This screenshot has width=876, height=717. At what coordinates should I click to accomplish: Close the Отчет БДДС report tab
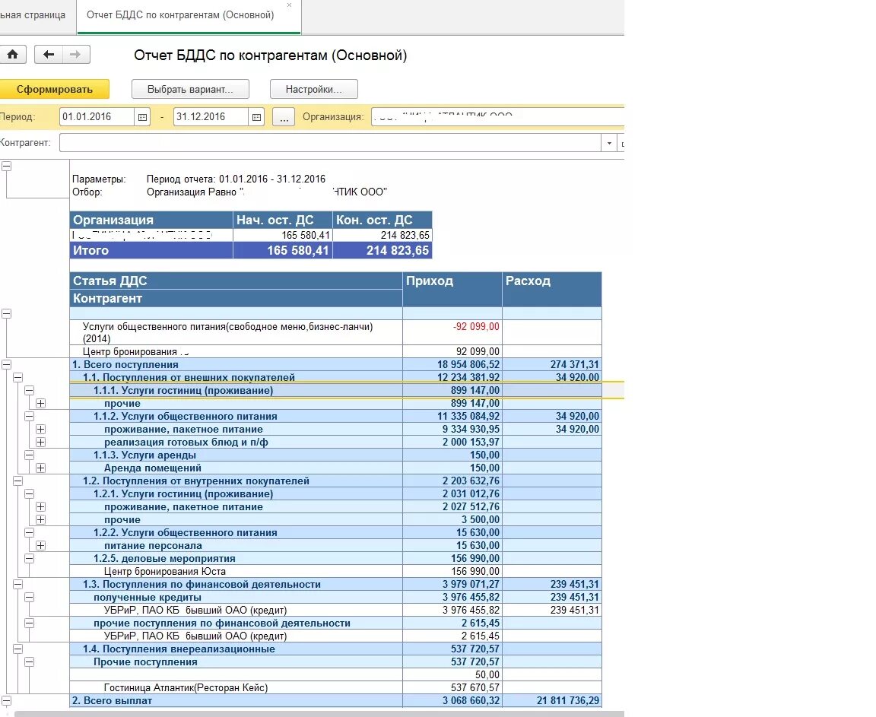(x=289, y=5)
